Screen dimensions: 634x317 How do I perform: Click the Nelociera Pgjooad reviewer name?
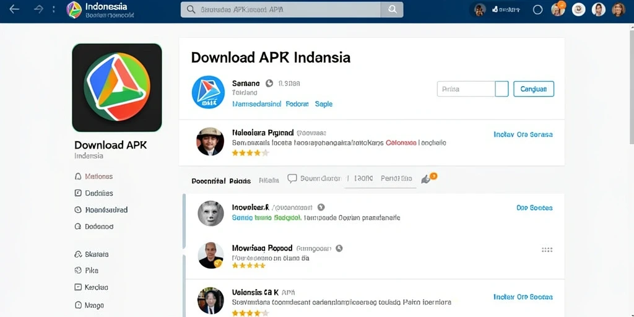(x=263, y=132)
